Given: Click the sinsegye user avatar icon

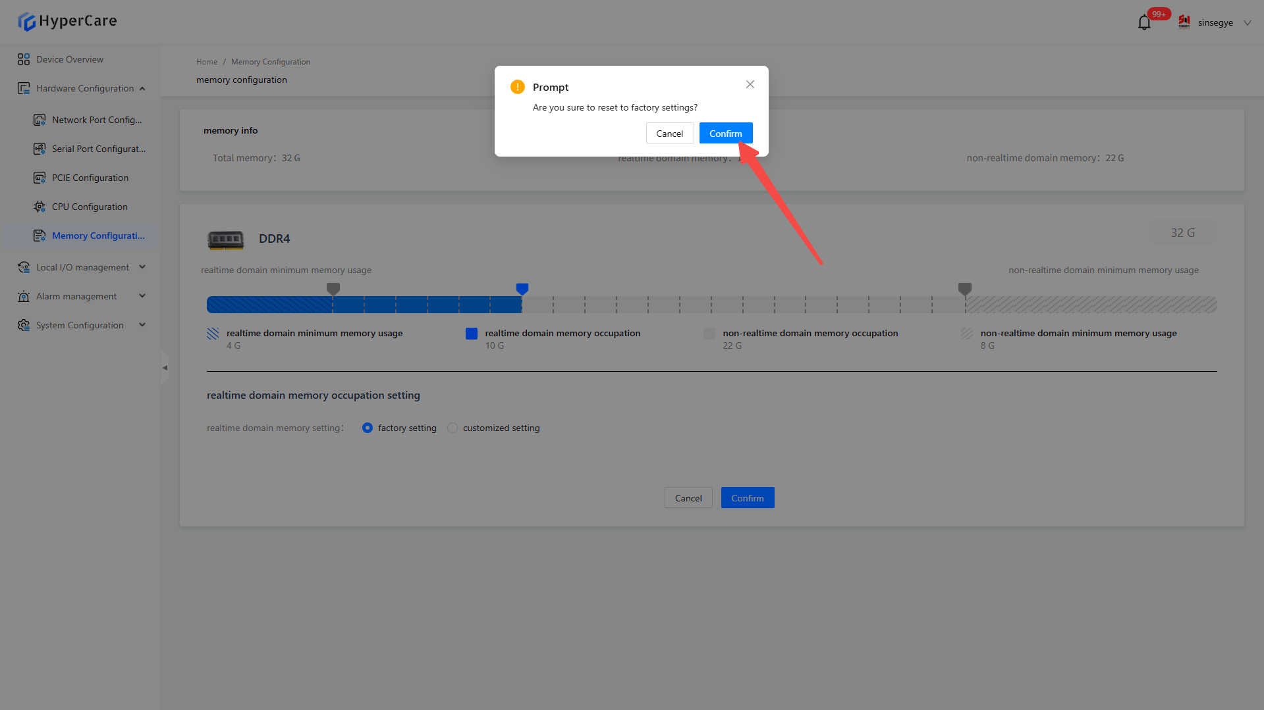Looking at the screenshot, I should pos(1184,22).
